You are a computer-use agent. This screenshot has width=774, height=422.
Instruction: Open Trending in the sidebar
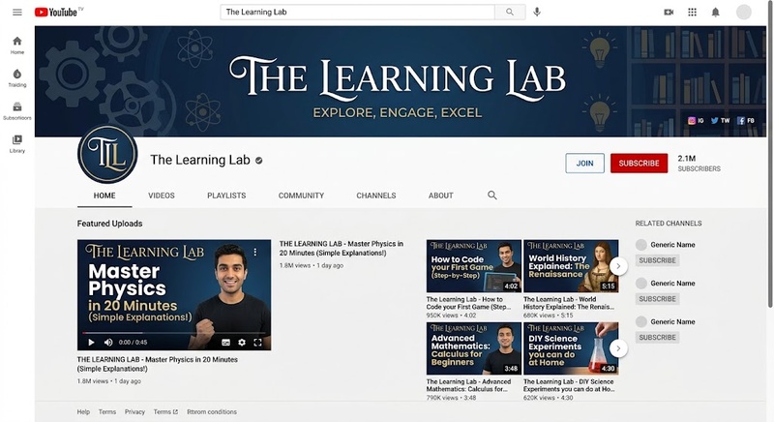[x=17, y=78]
